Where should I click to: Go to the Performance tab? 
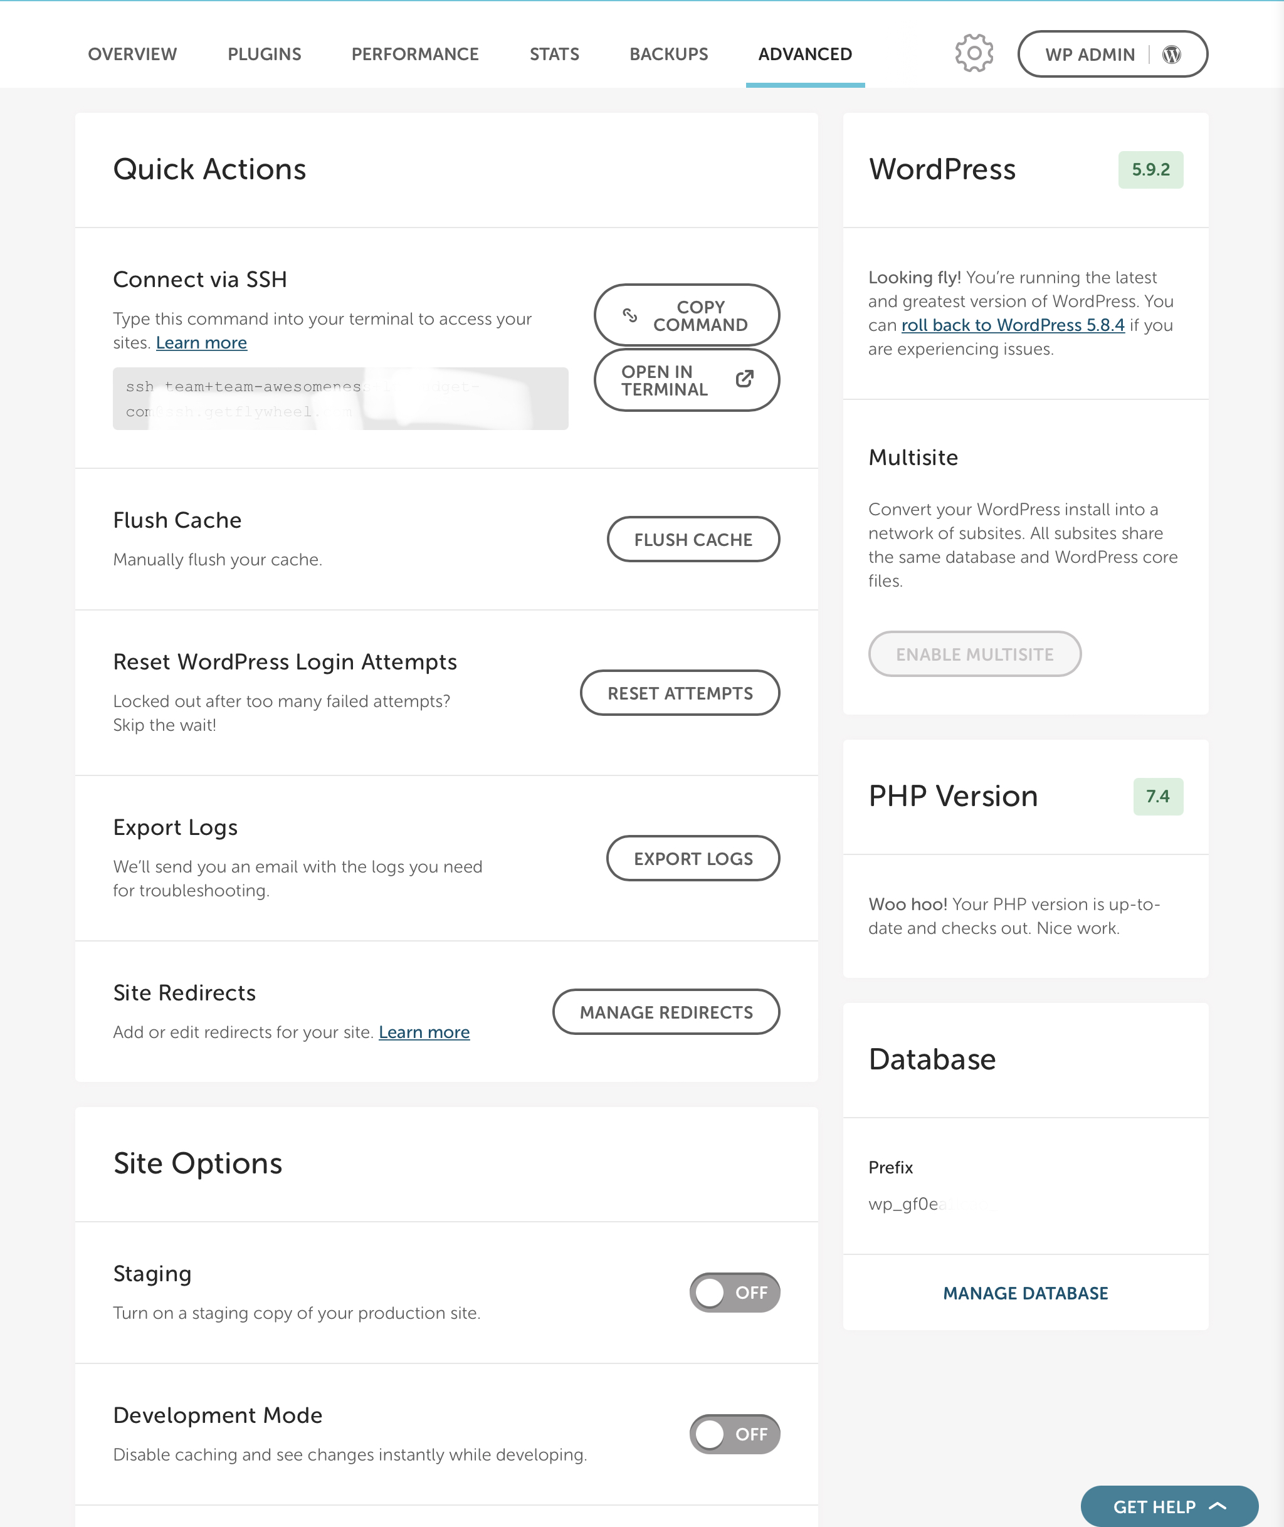[415, 55]
